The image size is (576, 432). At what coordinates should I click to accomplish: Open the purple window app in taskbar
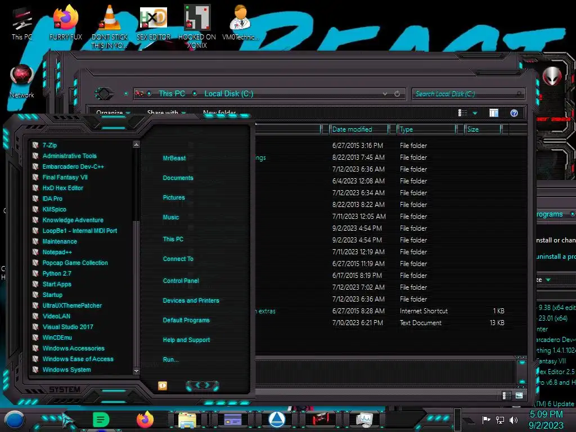coord(232,420)
